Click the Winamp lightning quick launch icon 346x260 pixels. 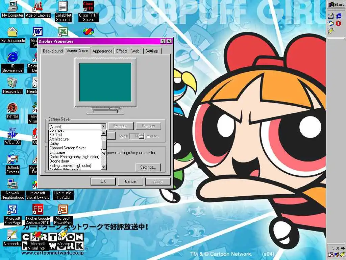pos(330,31)
